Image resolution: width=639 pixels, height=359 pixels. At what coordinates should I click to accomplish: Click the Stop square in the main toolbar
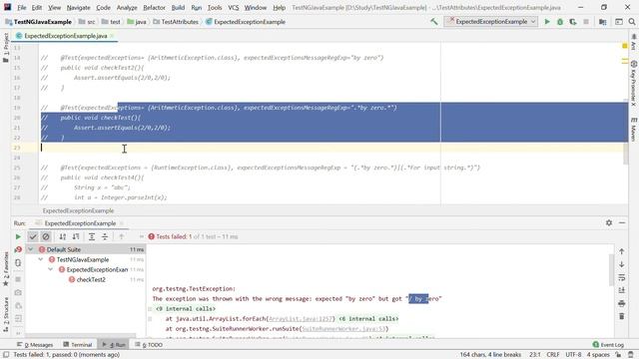click(586, 22)
